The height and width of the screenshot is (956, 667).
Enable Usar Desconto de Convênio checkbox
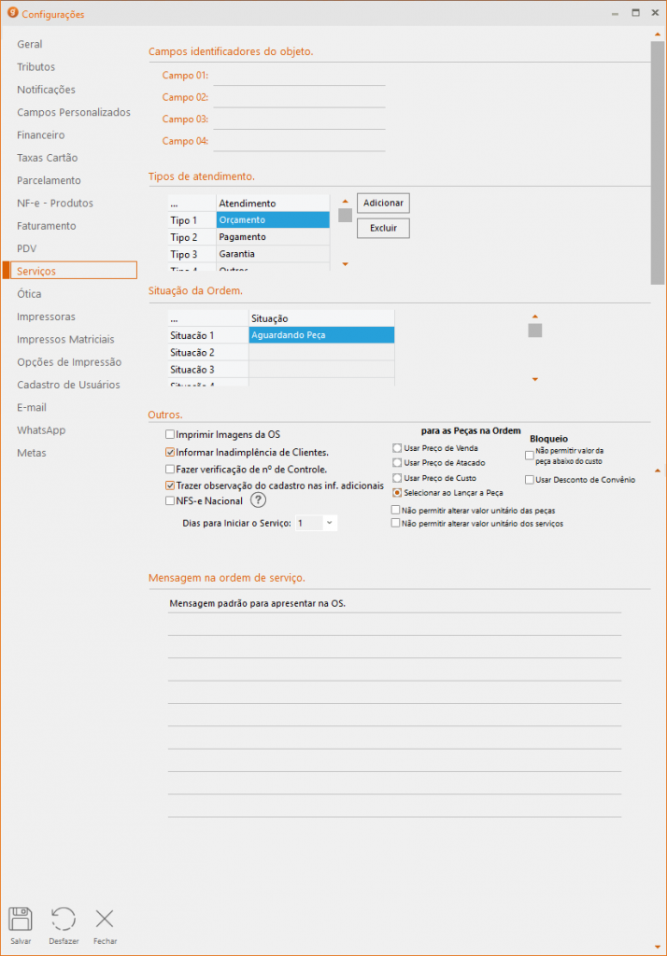click(x=529, y=480)
